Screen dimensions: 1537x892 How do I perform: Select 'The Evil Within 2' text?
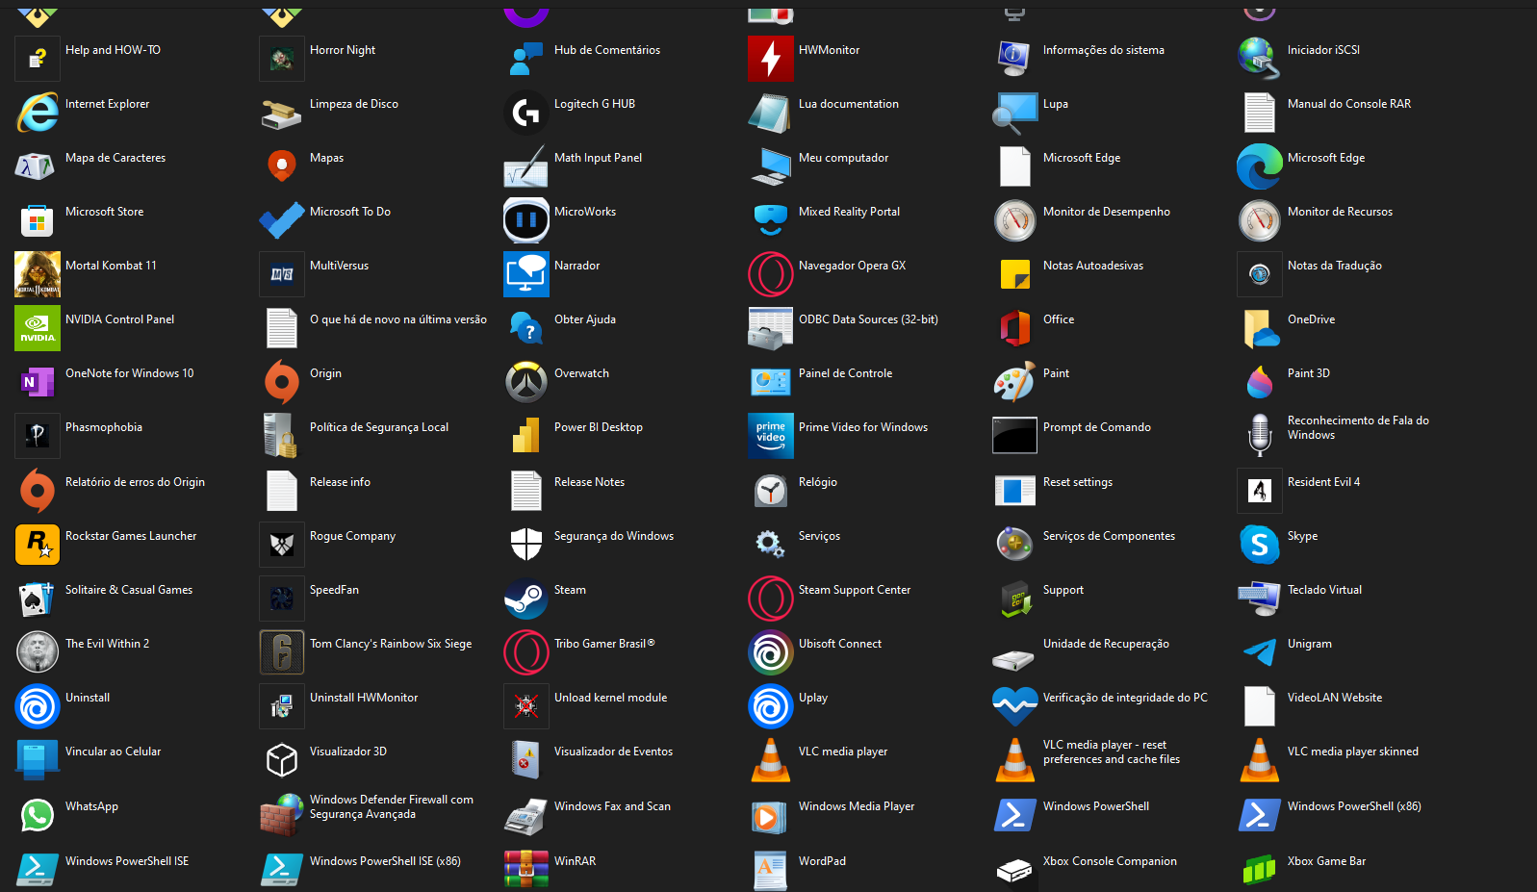(107, 644)
